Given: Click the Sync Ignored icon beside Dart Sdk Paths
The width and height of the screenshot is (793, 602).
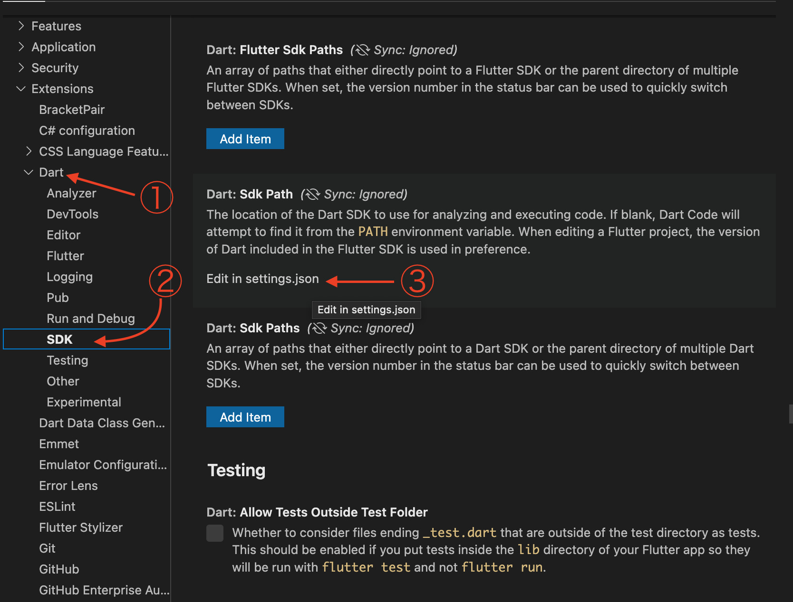Looking at the screenshot, I should pos(319,328).
